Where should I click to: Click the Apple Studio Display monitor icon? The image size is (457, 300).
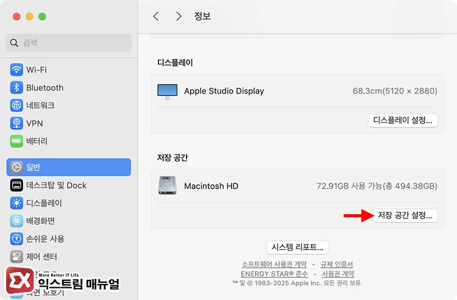tap(167, 91)
